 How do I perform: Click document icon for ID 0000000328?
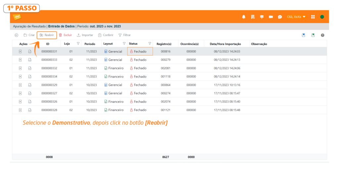tap(30, 110)
